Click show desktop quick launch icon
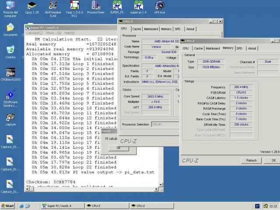 click(x=28, y=206)
